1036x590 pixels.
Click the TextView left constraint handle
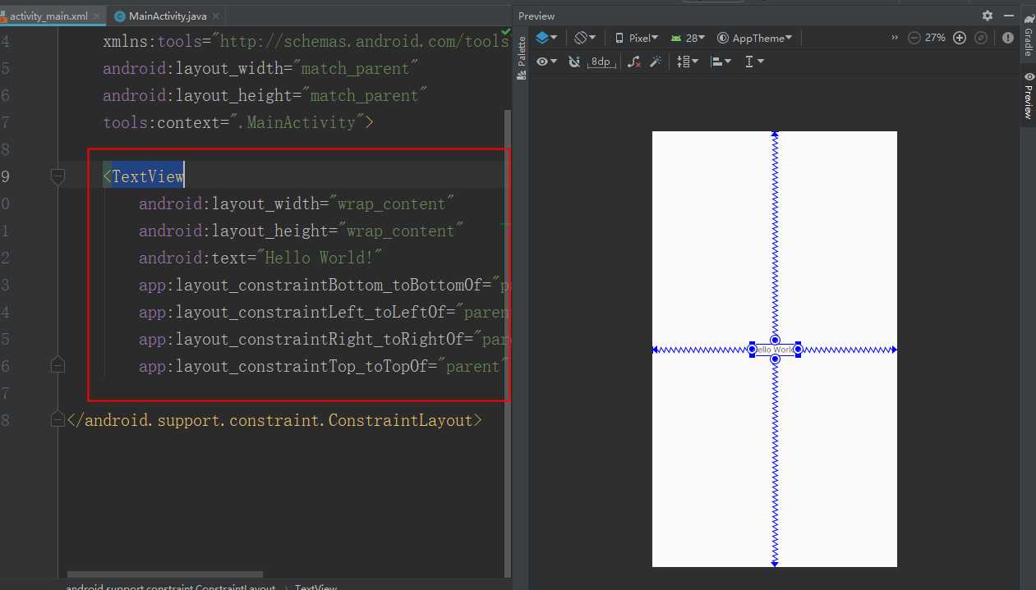tap(752, 350)
